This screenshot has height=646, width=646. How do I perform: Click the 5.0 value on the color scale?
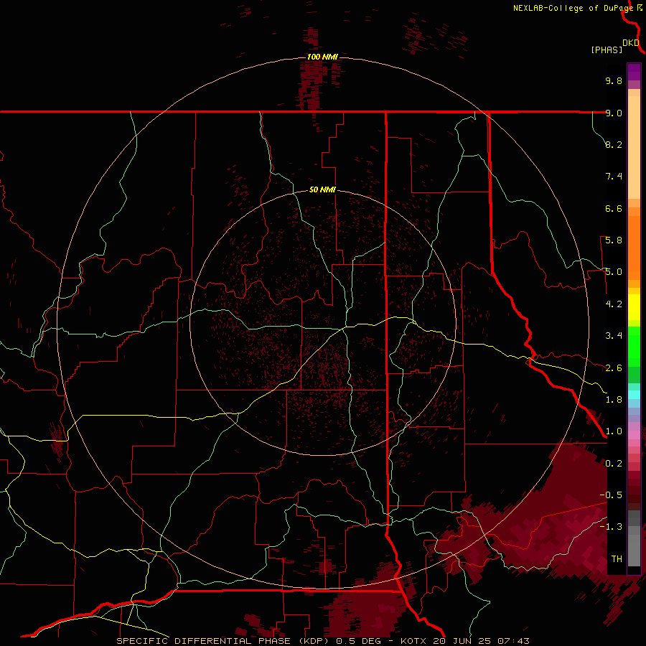[614, 272]
